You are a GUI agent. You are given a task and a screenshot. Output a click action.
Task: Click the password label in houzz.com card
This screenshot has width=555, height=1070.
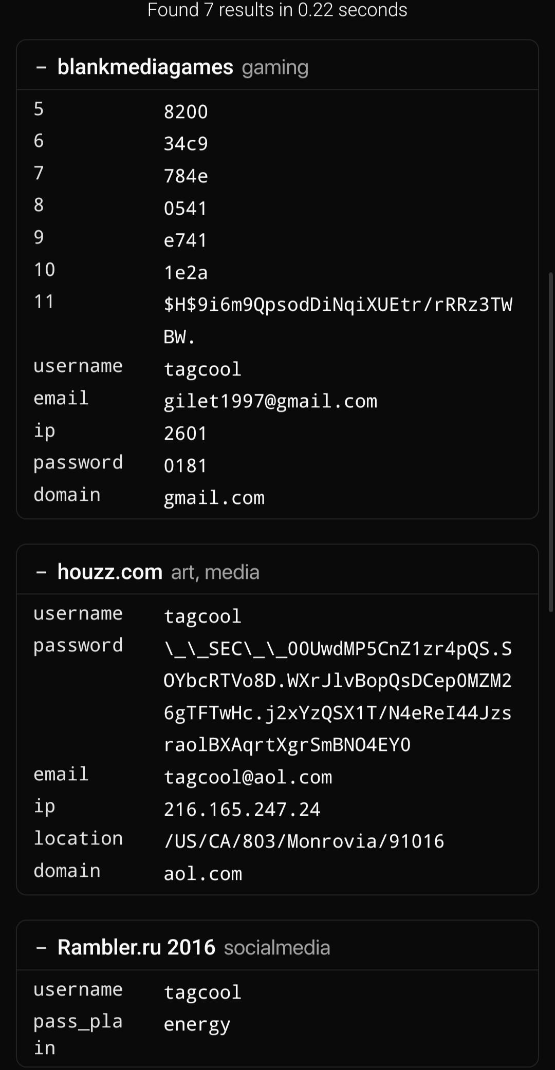point(78,646)
